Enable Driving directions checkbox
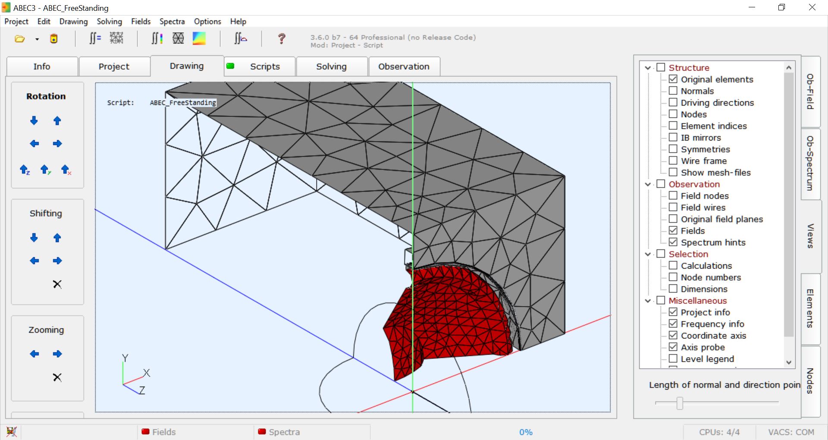This screenshot has width=828, height=440. (673, 102)
